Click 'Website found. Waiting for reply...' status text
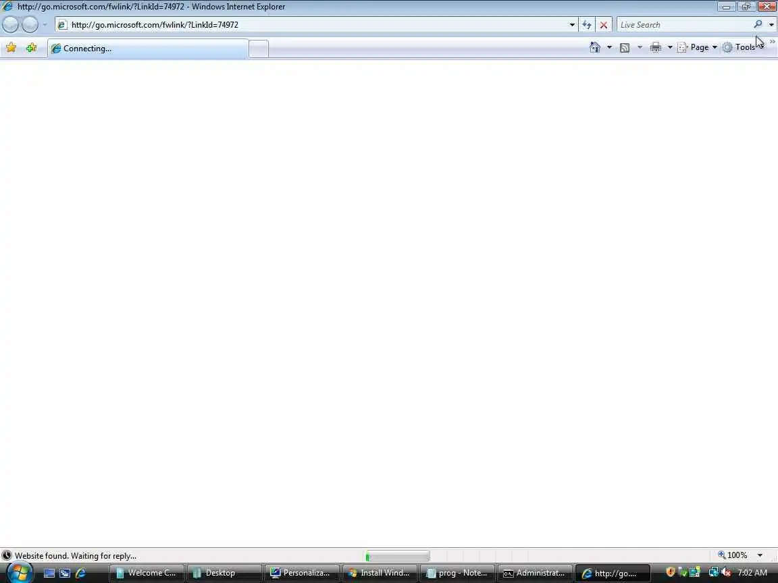Screen dimensions: 778x583 [76, 556]
